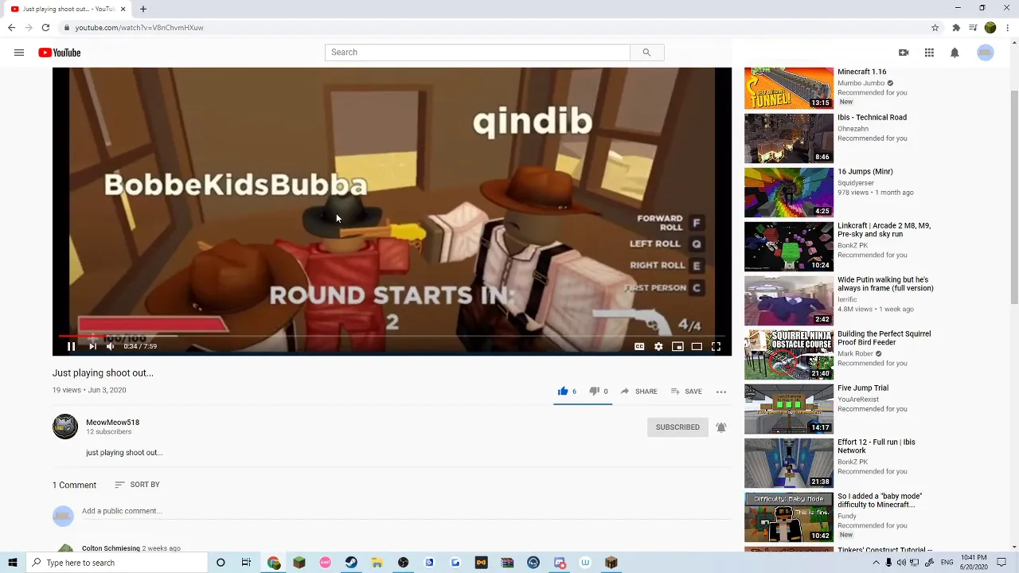This screenshot has width=1019, height=573.
Task: Open the Linkcraft Arcade 2 M8 video
Action: [x=884, y=230]
